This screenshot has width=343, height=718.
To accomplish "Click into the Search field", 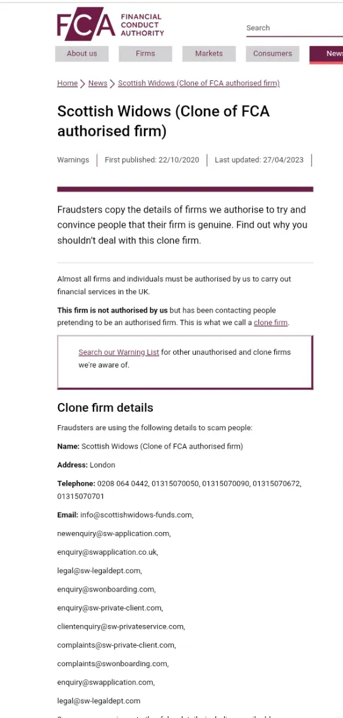I will 294,28.
